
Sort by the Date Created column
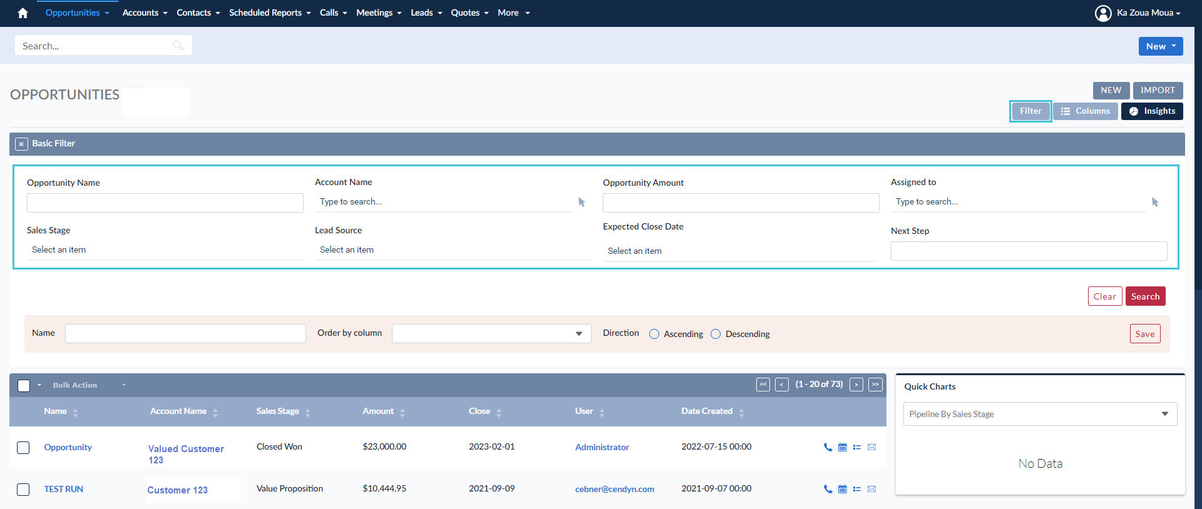[741, 412]
